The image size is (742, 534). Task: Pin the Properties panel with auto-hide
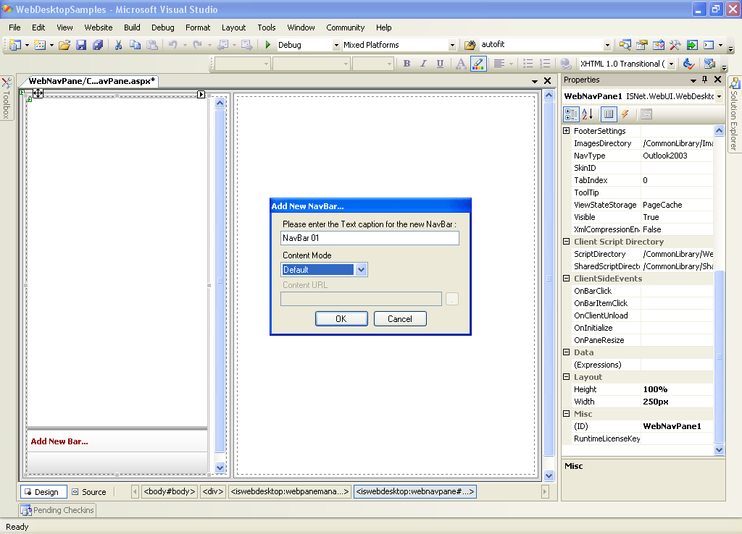point(704,80)
